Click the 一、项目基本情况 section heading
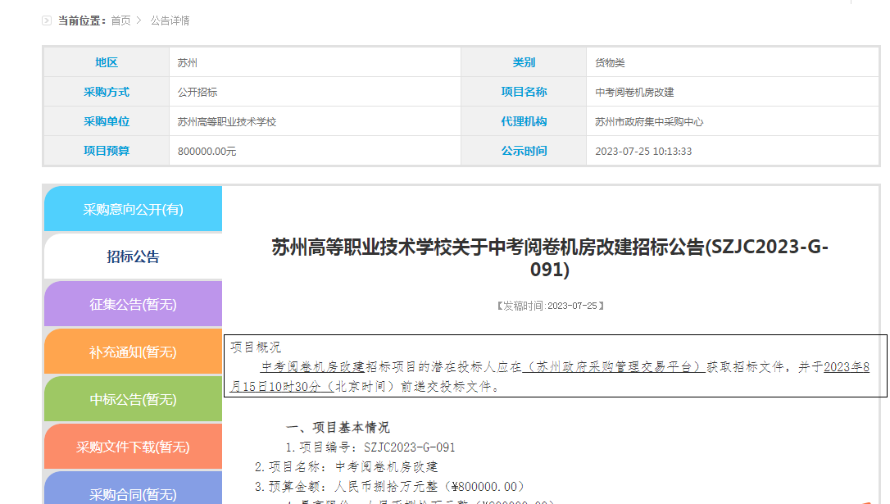Image resolution: width=890 pixels, height=504 pixels. click(337, 428)
